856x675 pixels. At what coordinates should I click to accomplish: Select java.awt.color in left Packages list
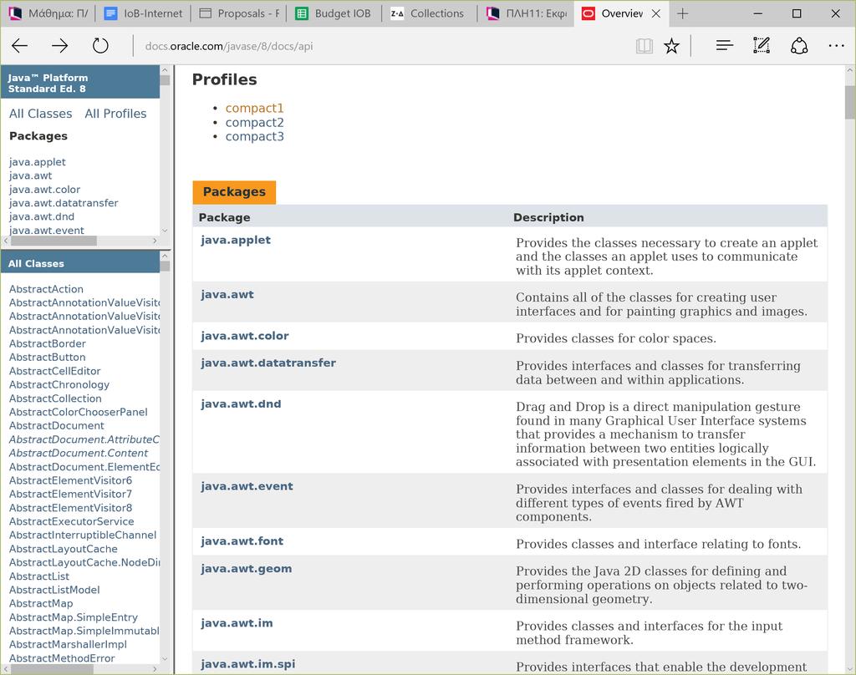pos(44,190)
